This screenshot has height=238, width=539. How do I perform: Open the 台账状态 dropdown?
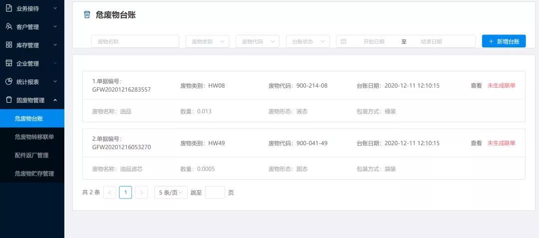307,41
